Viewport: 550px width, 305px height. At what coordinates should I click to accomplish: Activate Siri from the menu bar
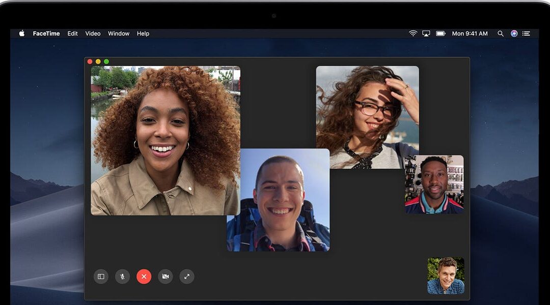click(514, 34)
